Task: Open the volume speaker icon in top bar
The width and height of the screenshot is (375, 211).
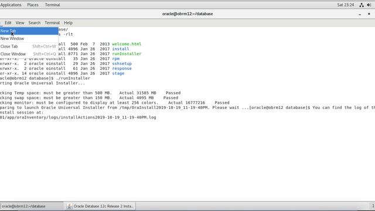Action: pos(369,5)
